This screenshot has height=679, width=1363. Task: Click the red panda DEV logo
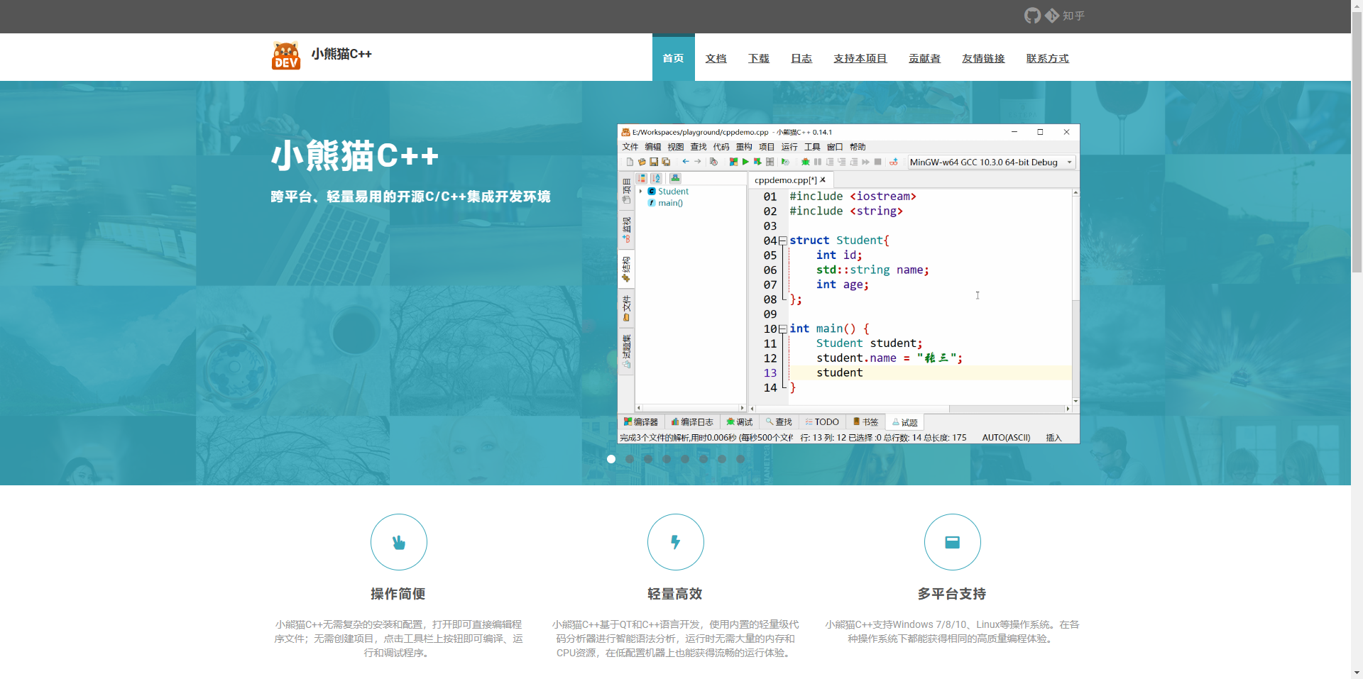(286, 55)
